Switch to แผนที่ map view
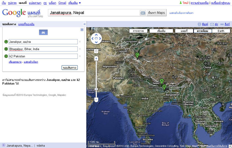232x148 pixels. point(184,31)
